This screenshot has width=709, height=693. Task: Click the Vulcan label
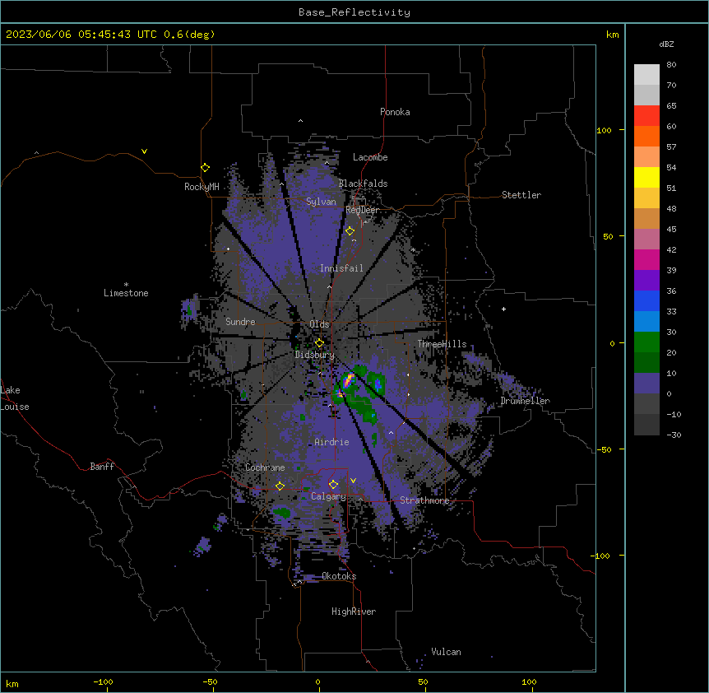coord(447,652)
